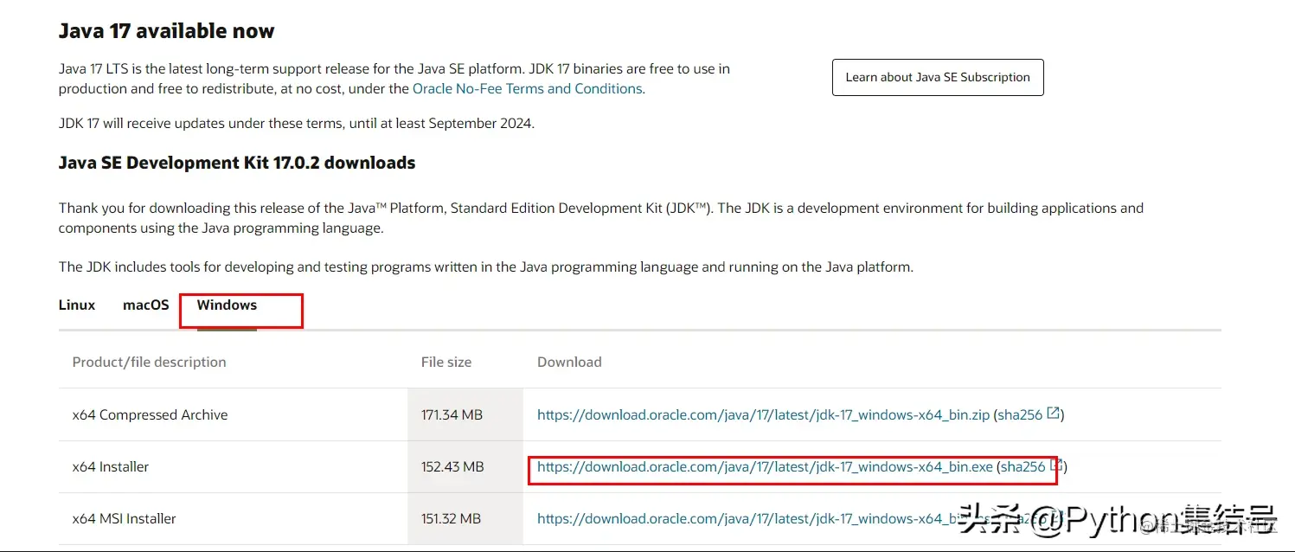Click Learn about Java SE Subscription
This screenshot has height=552, width=1295.
point(938,77)
